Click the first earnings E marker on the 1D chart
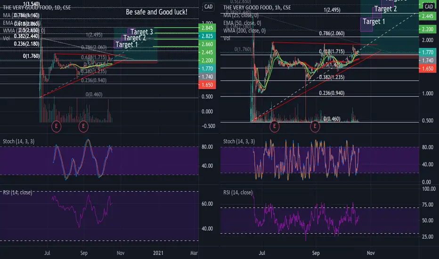This screenshot has height=259, width=439. [x=56, y=126]
